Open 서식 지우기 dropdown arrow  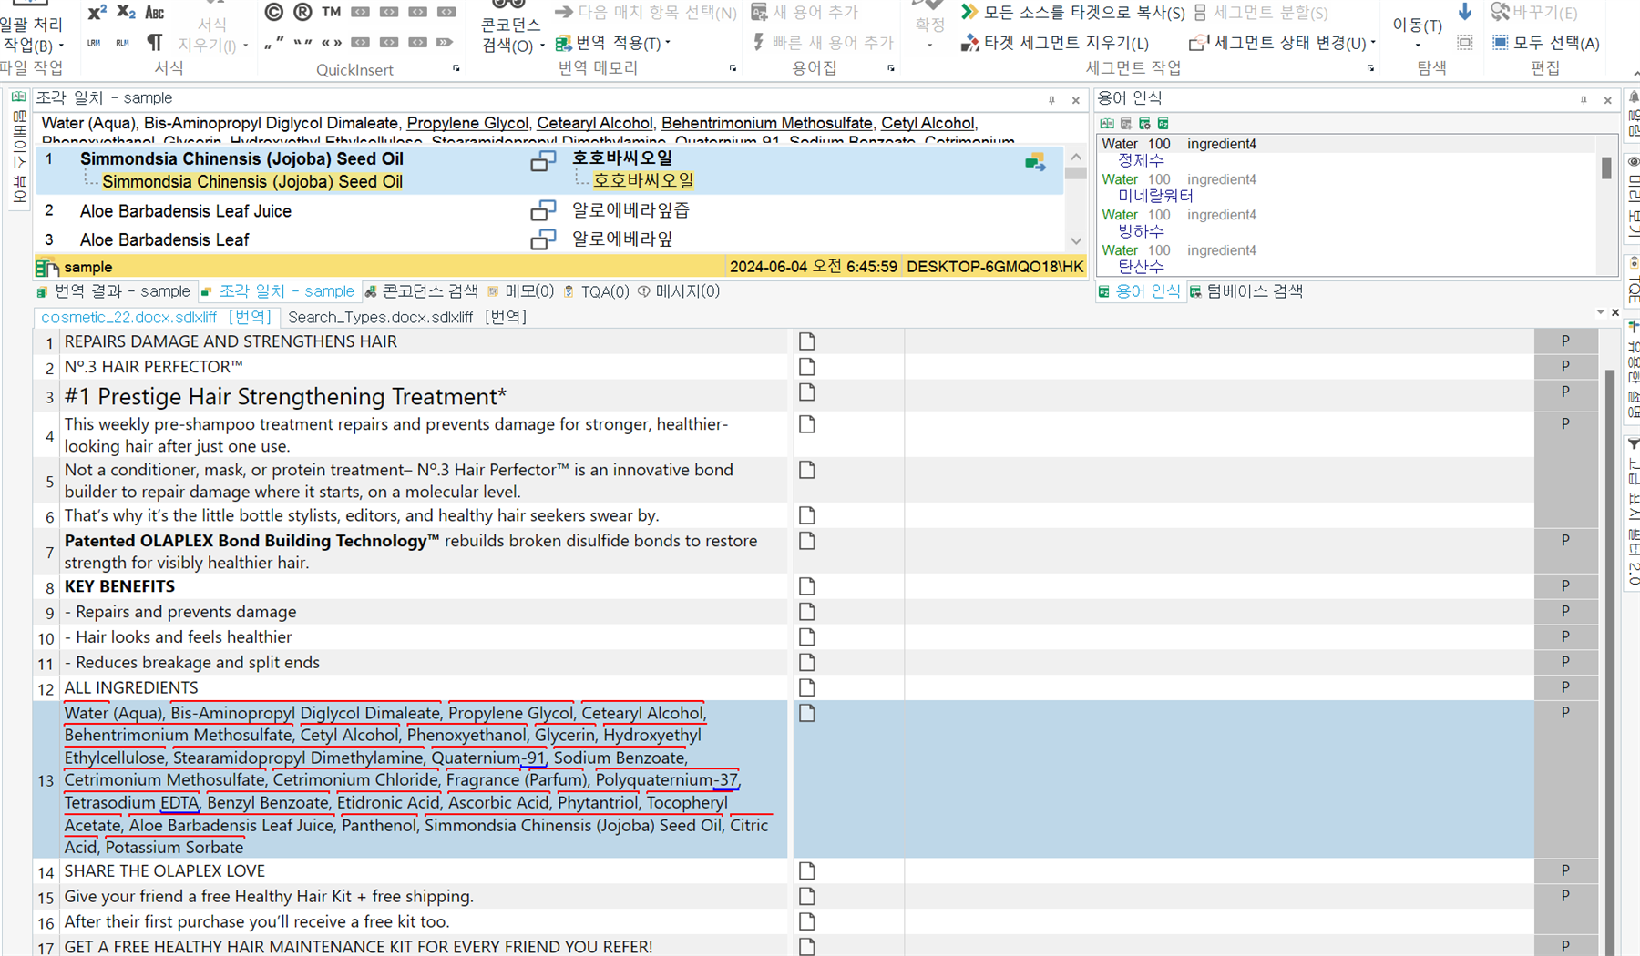246,46
